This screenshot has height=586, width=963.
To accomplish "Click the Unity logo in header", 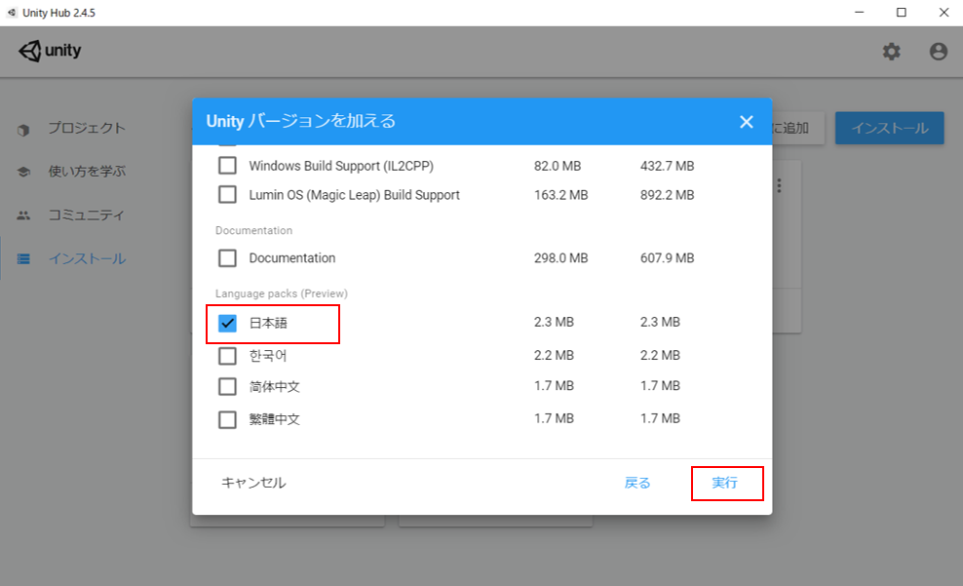I will [x=50, y=51].
